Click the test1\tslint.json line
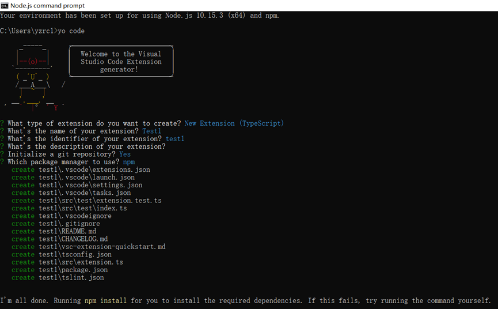Screen dimensions: 498x309 point(71,278)
